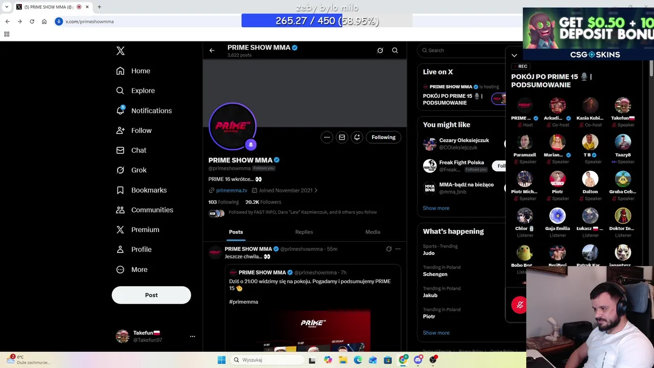The width and height of the screenshot is (654, 368).
Task: Click the white Post button
Action: tap(151, 295)
